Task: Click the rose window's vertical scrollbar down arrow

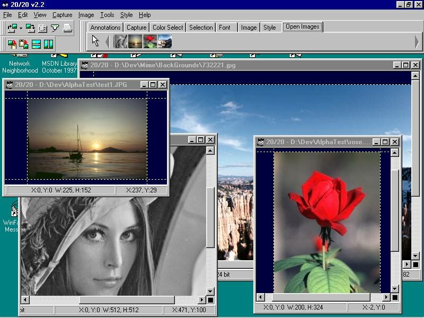Action: click(x=394, y=288)
